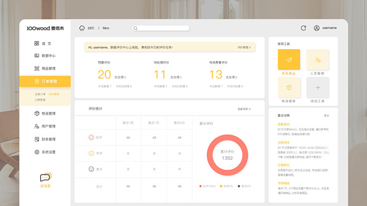Click the user management person icon
The width and height of the screenshot is (367, 206).
37,126
